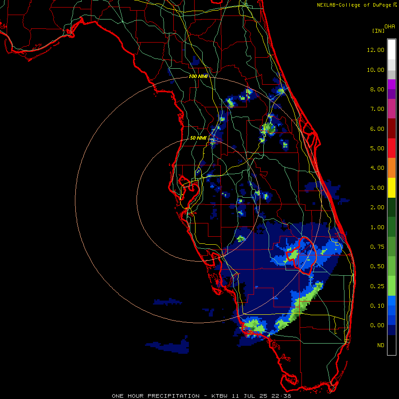Select the navy swatch near 0.00

(x=391, y=330)
